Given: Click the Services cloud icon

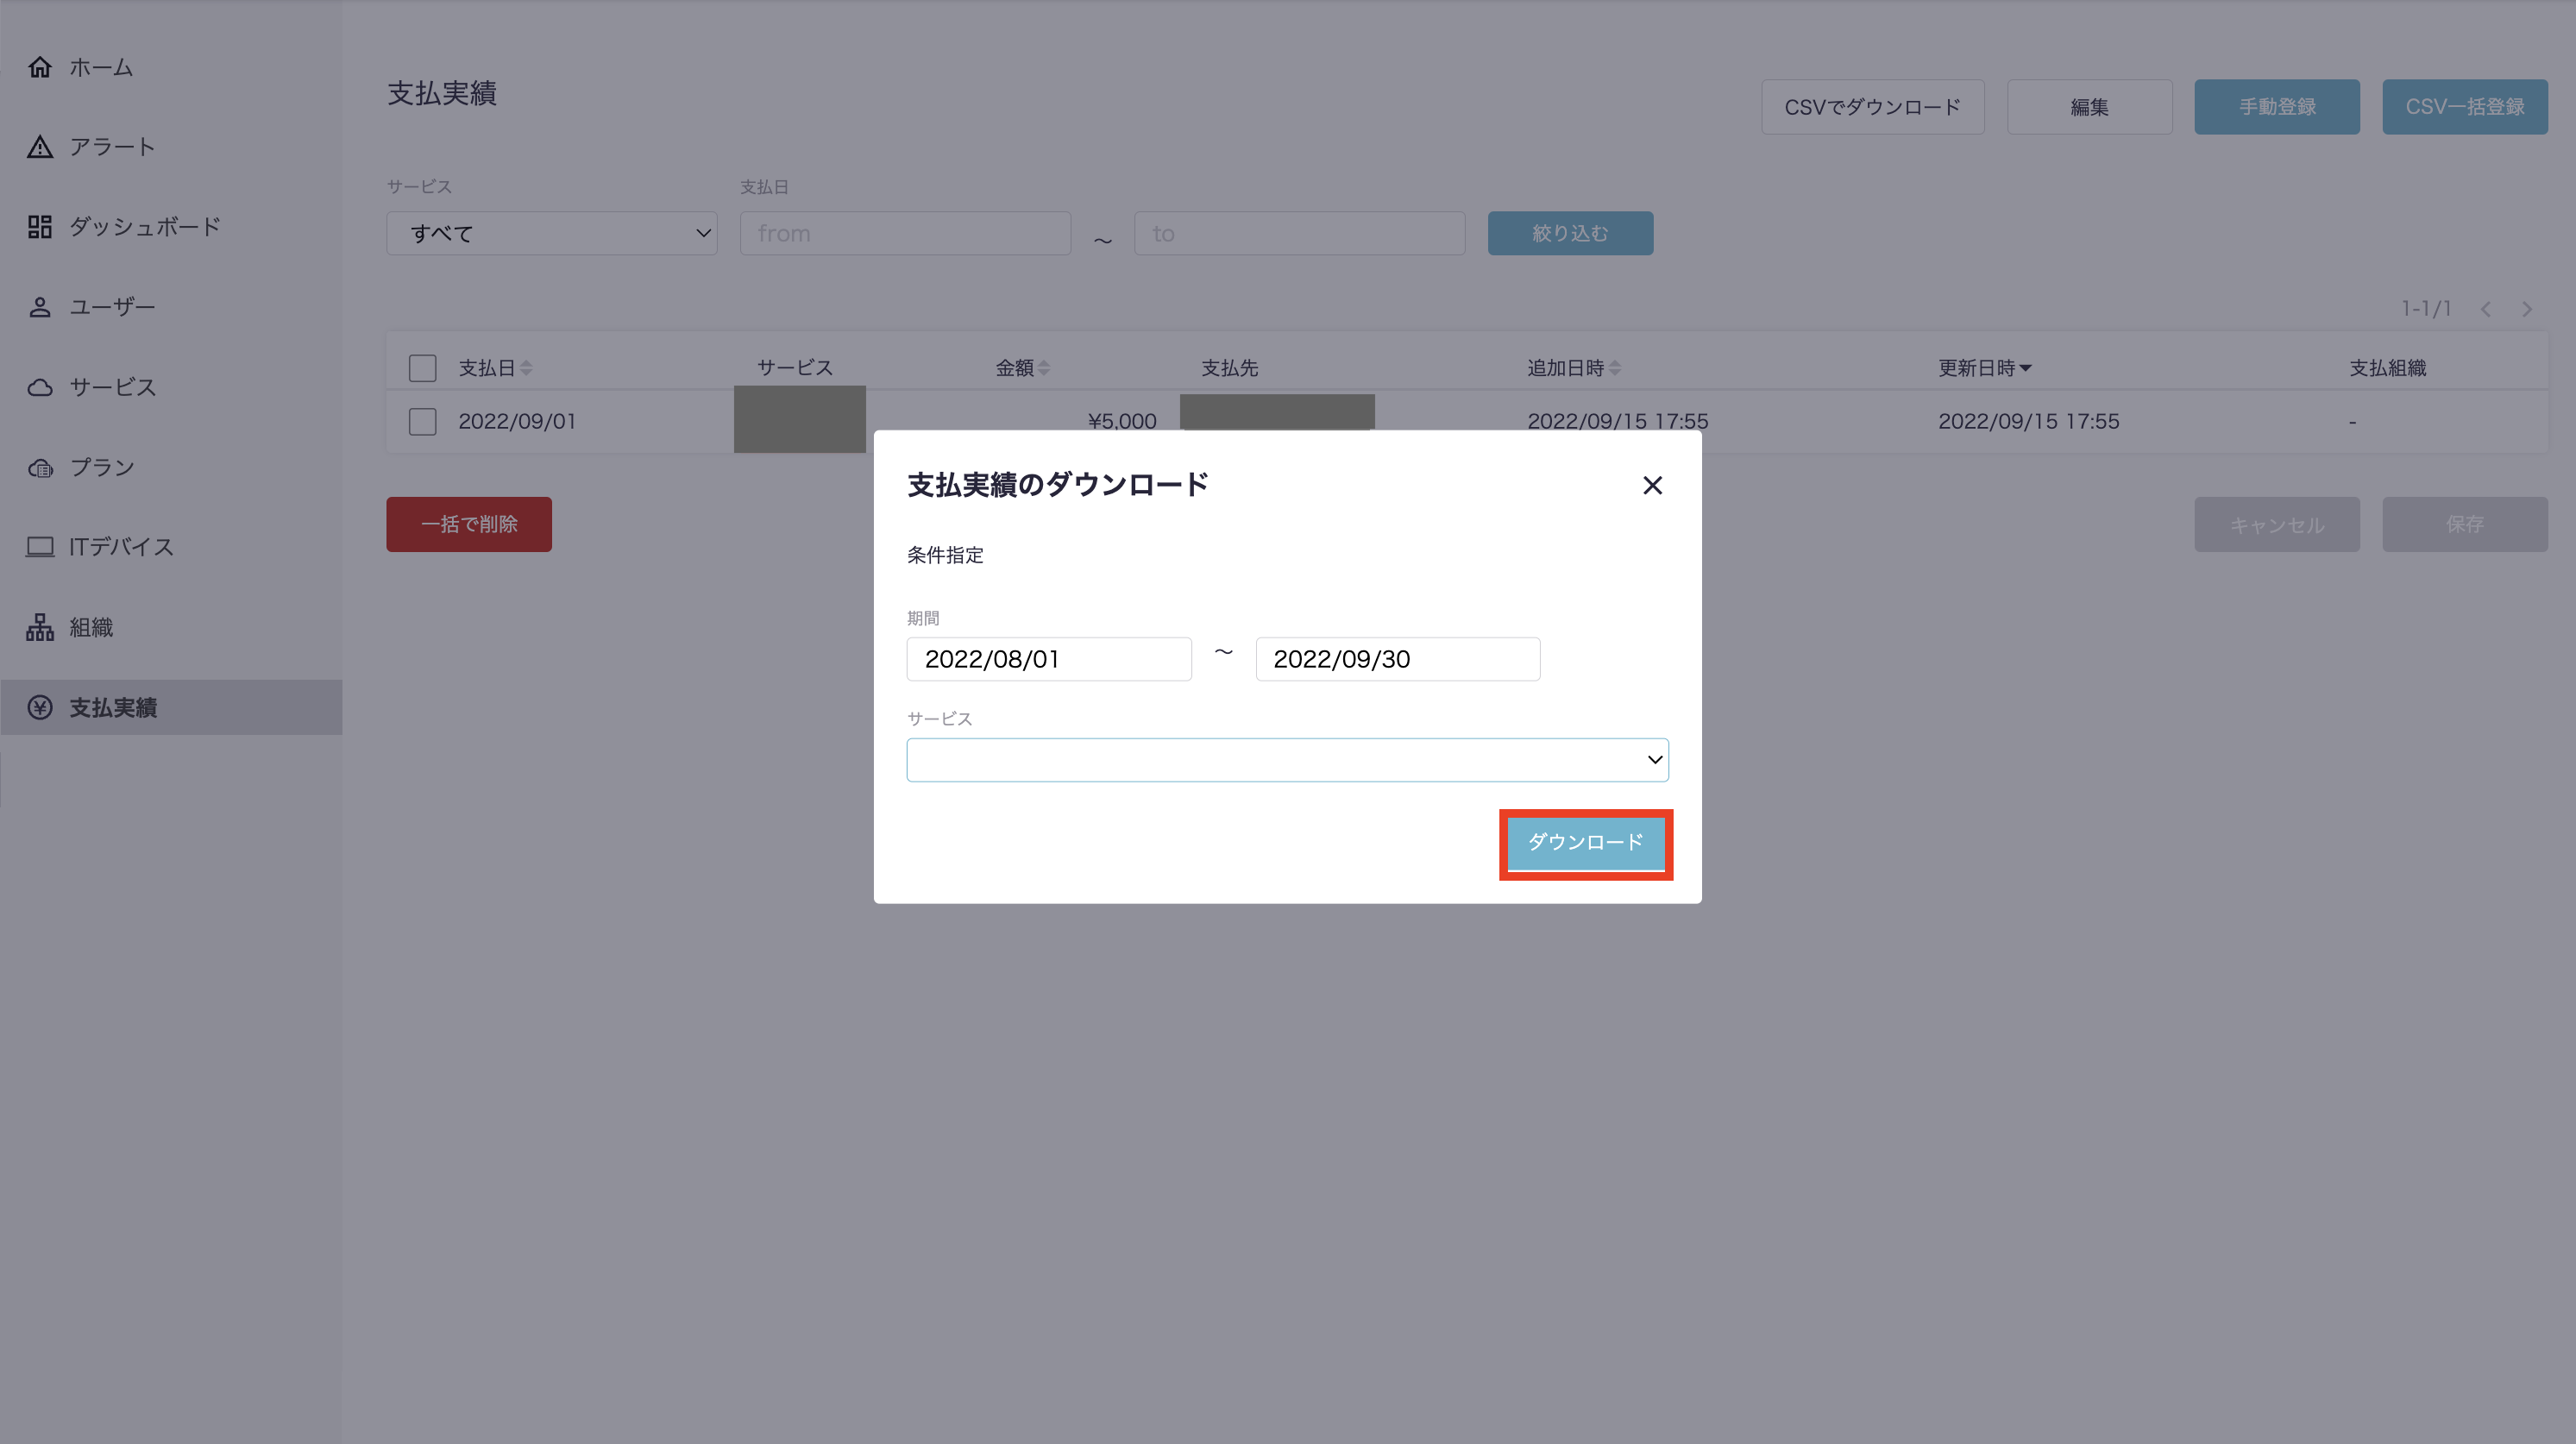Looking at the screenshot, I should coord(40,387).
